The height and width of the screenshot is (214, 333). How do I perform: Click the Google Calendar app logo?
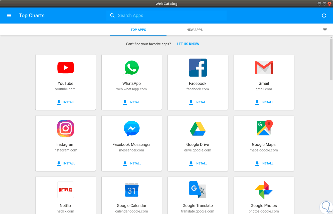(132, 190)
